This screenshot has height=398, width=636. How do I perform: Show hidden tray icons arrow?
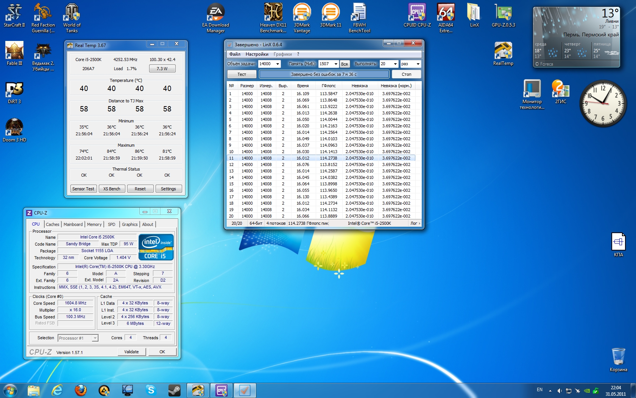click(x=550, y=390)
